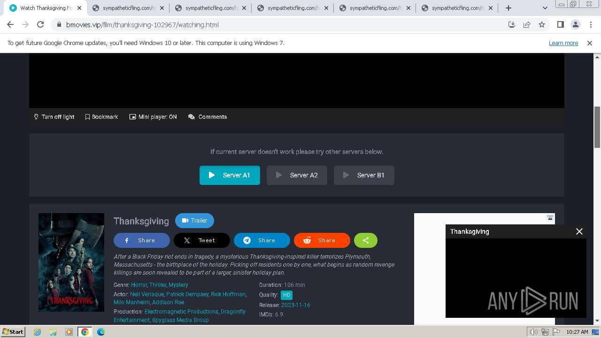Install or download page icon
Image resolution: width=601 pixels, height=338 pixels.
(x=512, y=25)
